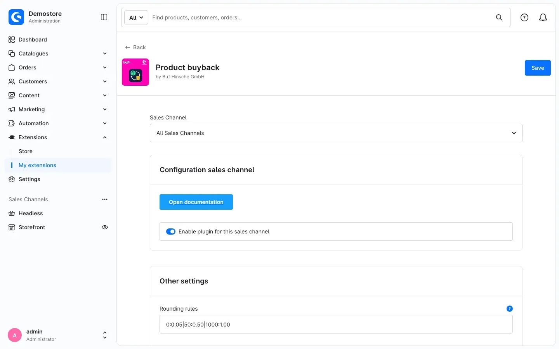Click the search magnifier icon
The width and height of the screenshot is (559, 349).
tap(499, 17)
